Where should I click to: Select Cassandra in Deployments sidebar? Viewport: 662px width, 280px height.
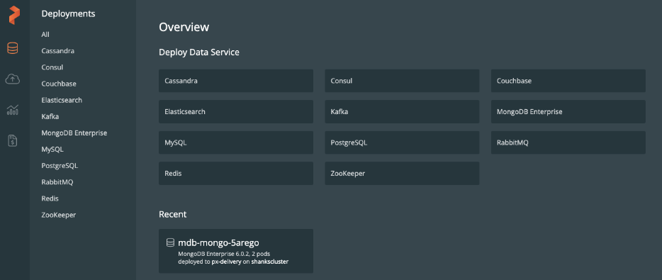pyautogui.click(x=58, y=51)
